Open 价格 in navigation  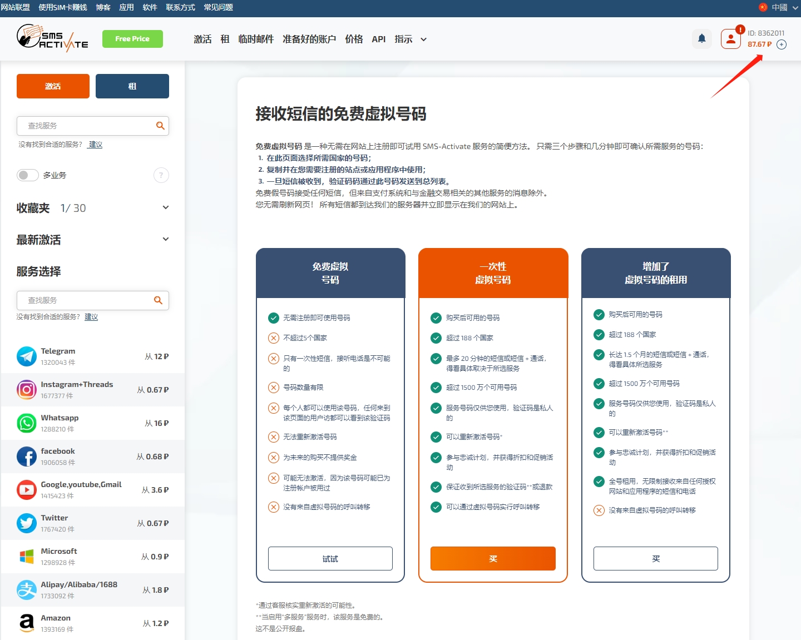pos(354,39)
